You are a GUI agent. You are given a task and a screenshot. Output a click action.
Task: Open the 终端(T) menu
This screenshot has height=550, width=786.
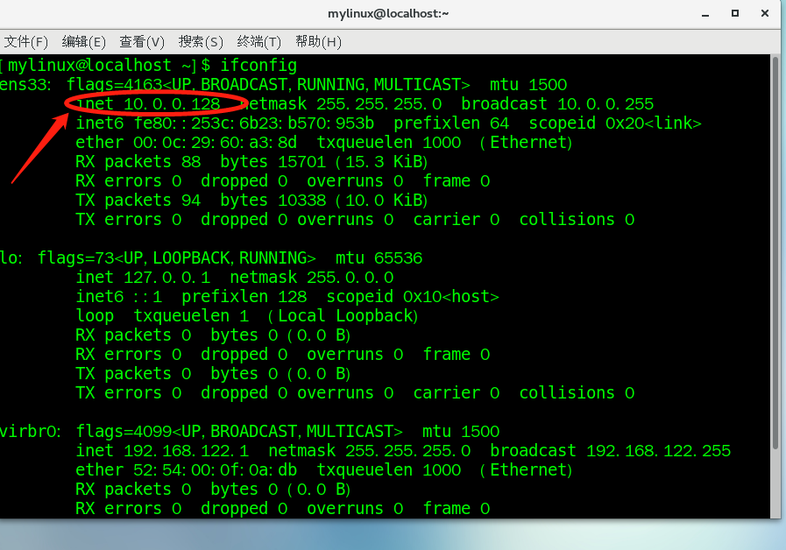click(259, 41)
